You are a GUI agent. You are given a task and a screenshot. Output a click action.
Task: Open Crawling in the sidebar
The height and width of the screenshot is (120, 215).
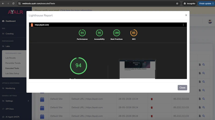(x=9, y=34)
